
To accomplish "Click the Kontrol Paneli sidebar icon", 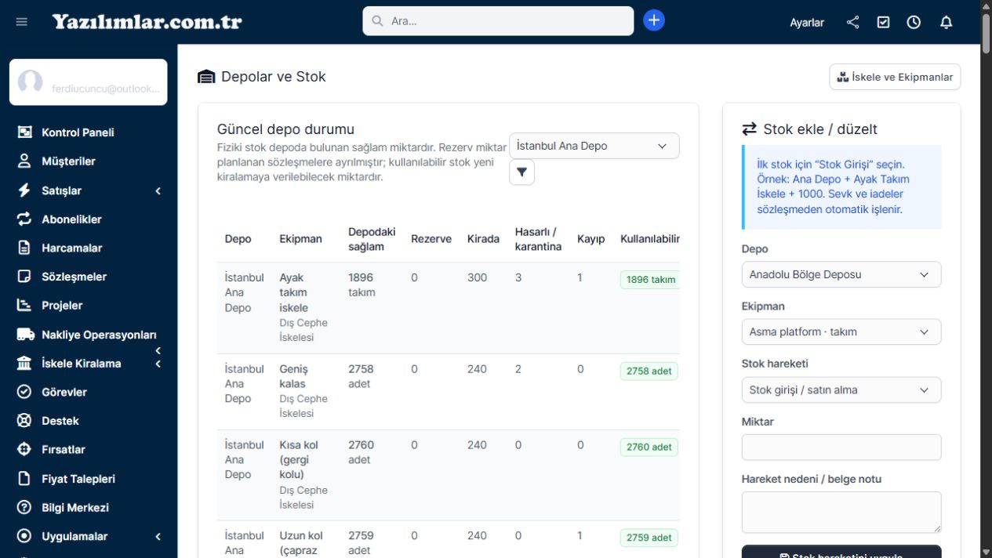I will [x=24, y=132].
